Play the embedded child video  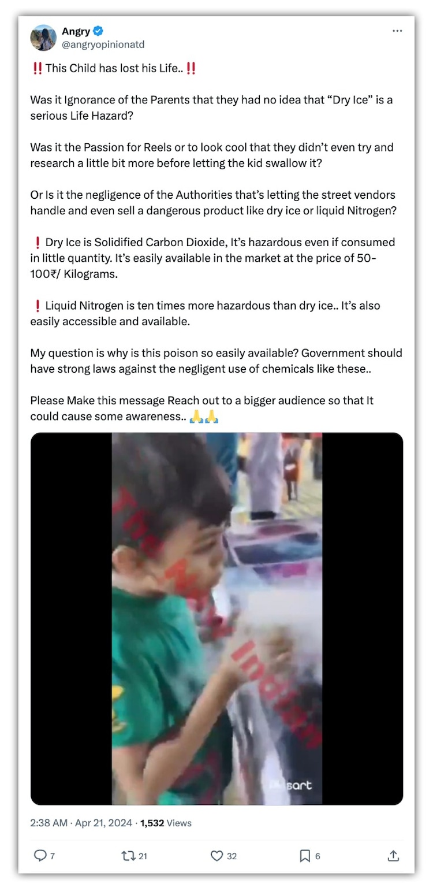(216, 618)
